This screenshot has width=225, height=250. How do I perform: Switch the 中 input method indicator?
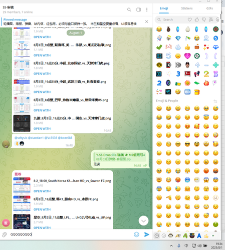tap(186, 245)
